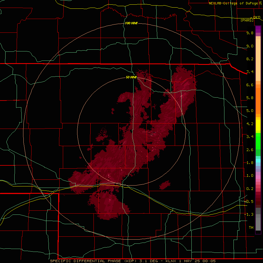Click the 6.6 scale value
The image size is (263, 263).
(250, 85)
